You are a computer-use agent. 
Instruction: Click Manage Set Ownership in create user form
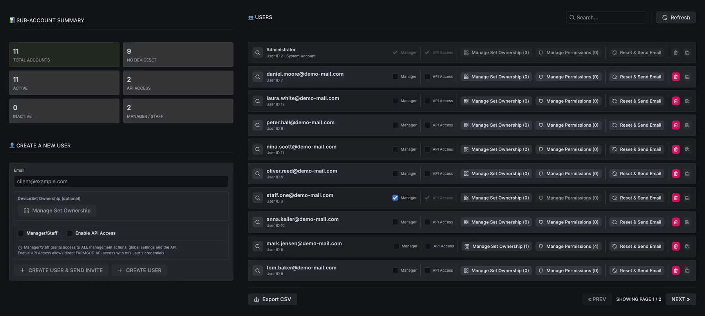[57, 211]
